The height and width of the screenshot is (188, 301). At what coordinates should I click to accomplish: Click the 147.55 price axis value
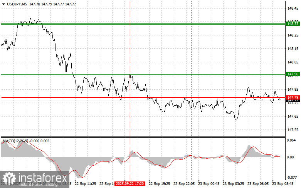[x=293, y=130]
